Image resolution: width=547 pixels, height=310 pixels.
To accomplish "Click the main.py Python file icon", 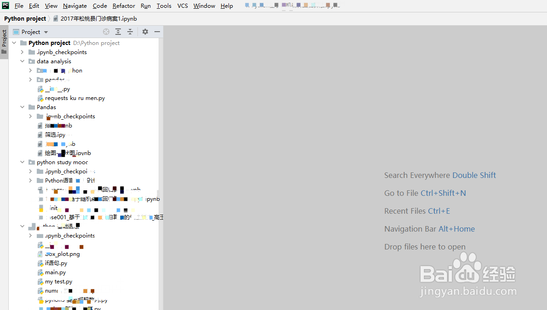I will (x=40, y=272).
